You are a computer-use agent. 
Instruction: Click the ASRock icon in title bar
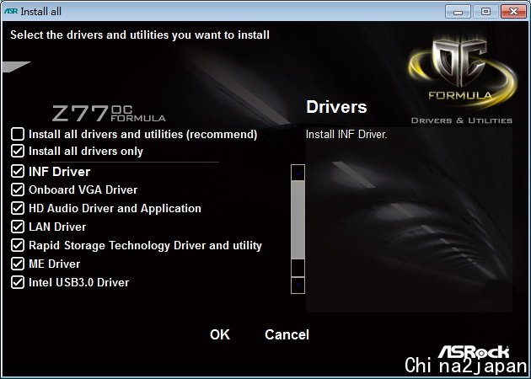pos(11,11)
